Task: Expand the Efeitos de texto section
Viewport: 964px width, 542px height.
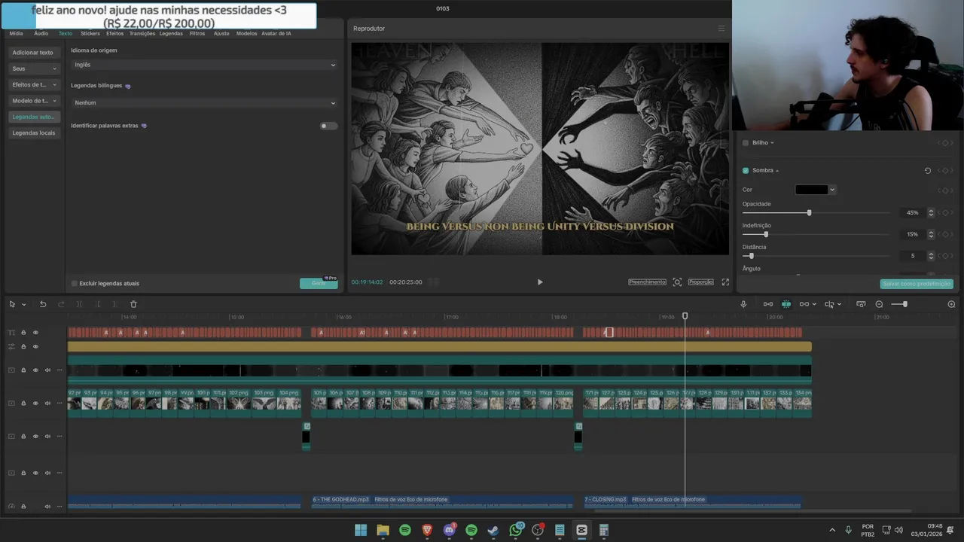Action: (34, 84)
